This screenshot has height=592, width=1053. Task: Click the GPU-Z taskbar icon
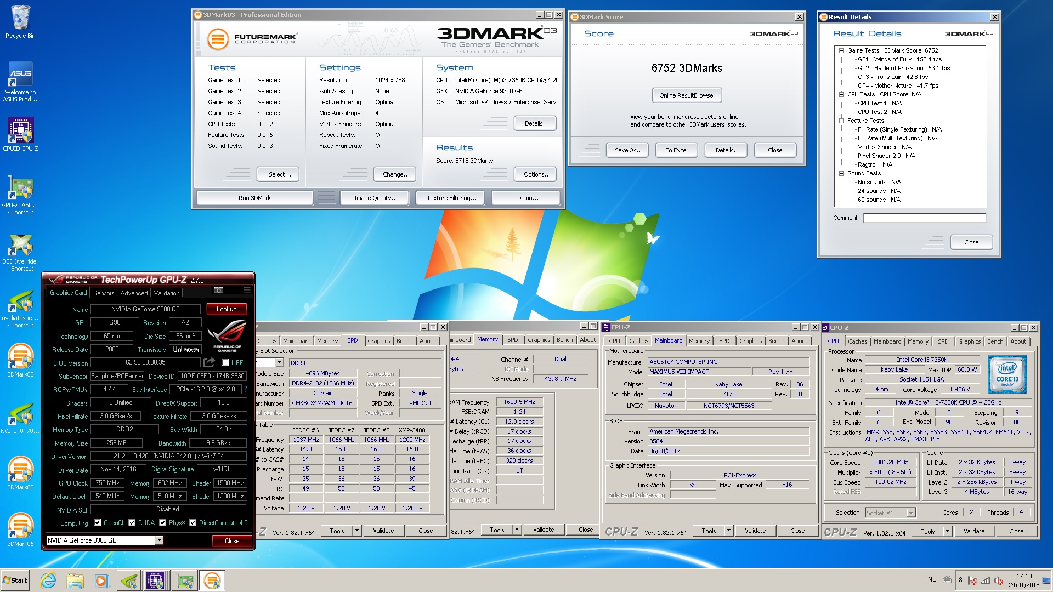click(x=185, y=580)
